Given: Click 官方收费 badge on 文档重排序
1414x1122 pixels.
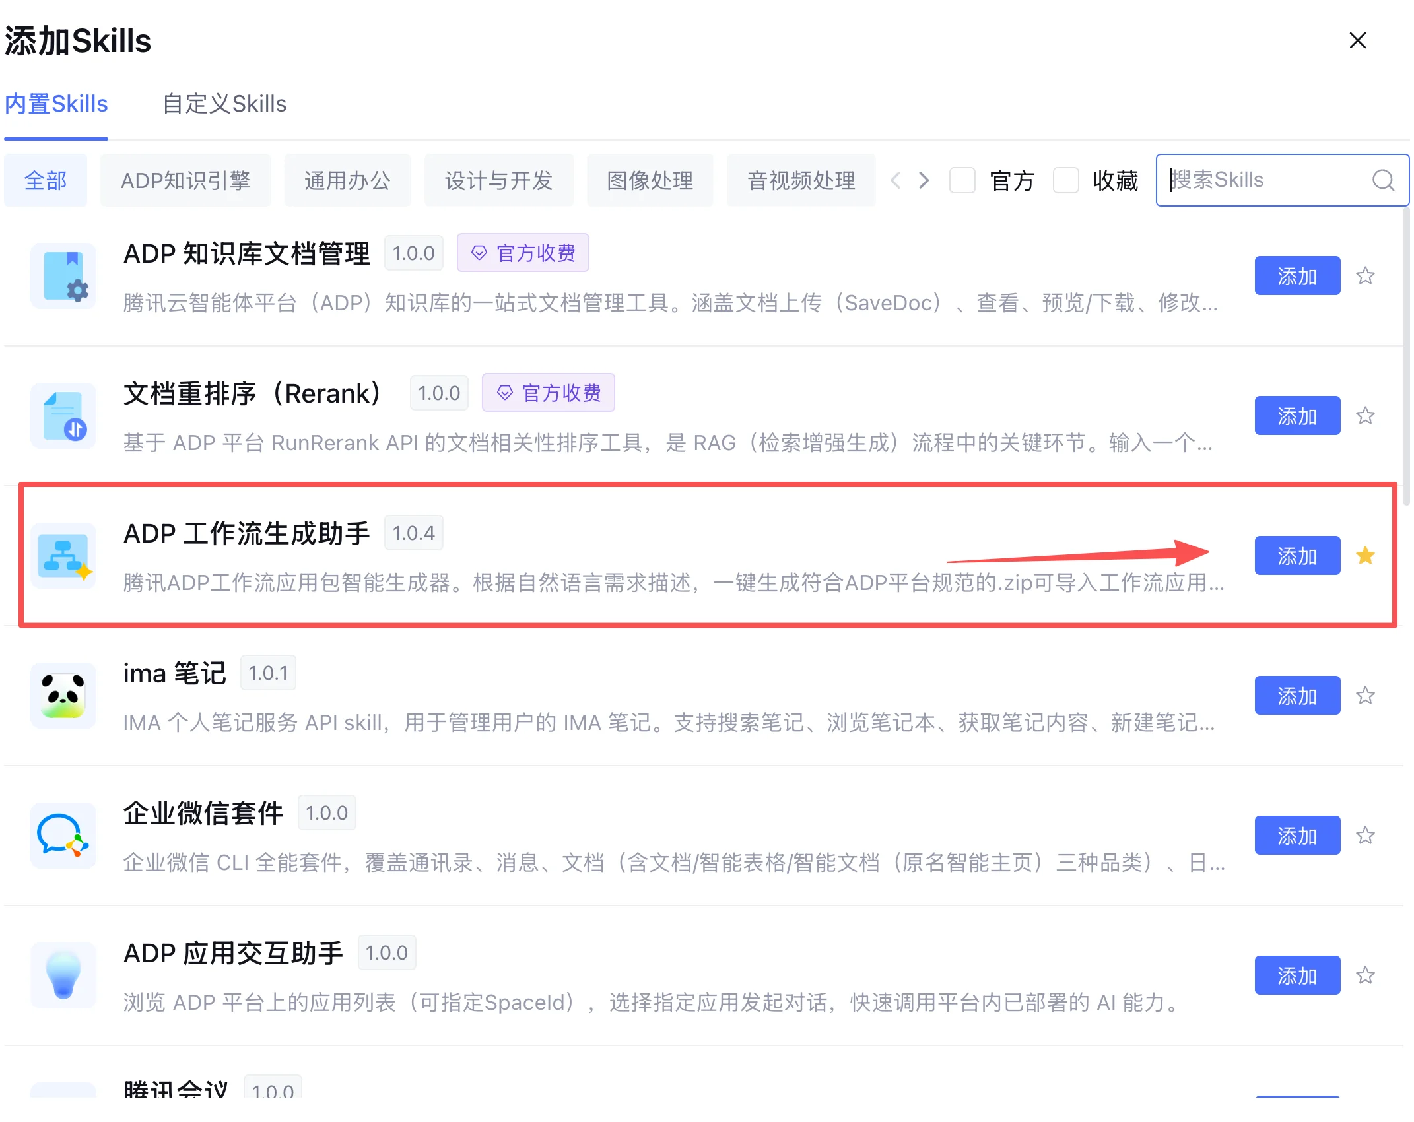Looking at the screenshot, I should click(548, 393).
